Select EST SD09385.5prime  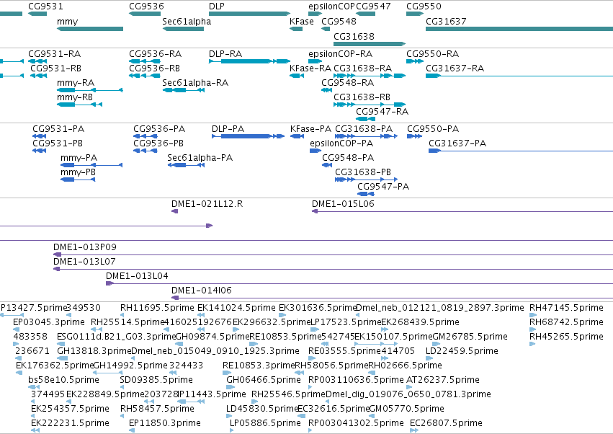click(156, 380)
